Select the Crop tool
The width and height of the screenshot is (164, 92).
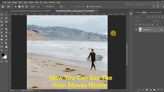point(2,22)
